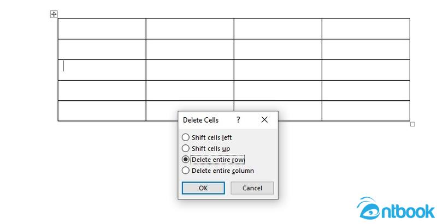This screenshot has height=224, width=437.
Task: Click the last cell in the fourth row
Action: tap(366, 90)
